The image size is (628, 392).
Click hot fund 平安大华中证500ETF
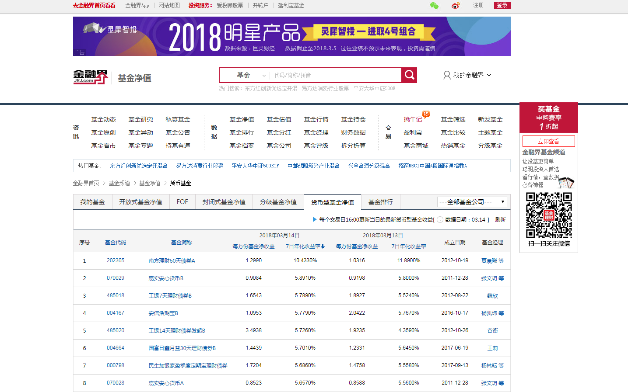coord(255,166)
